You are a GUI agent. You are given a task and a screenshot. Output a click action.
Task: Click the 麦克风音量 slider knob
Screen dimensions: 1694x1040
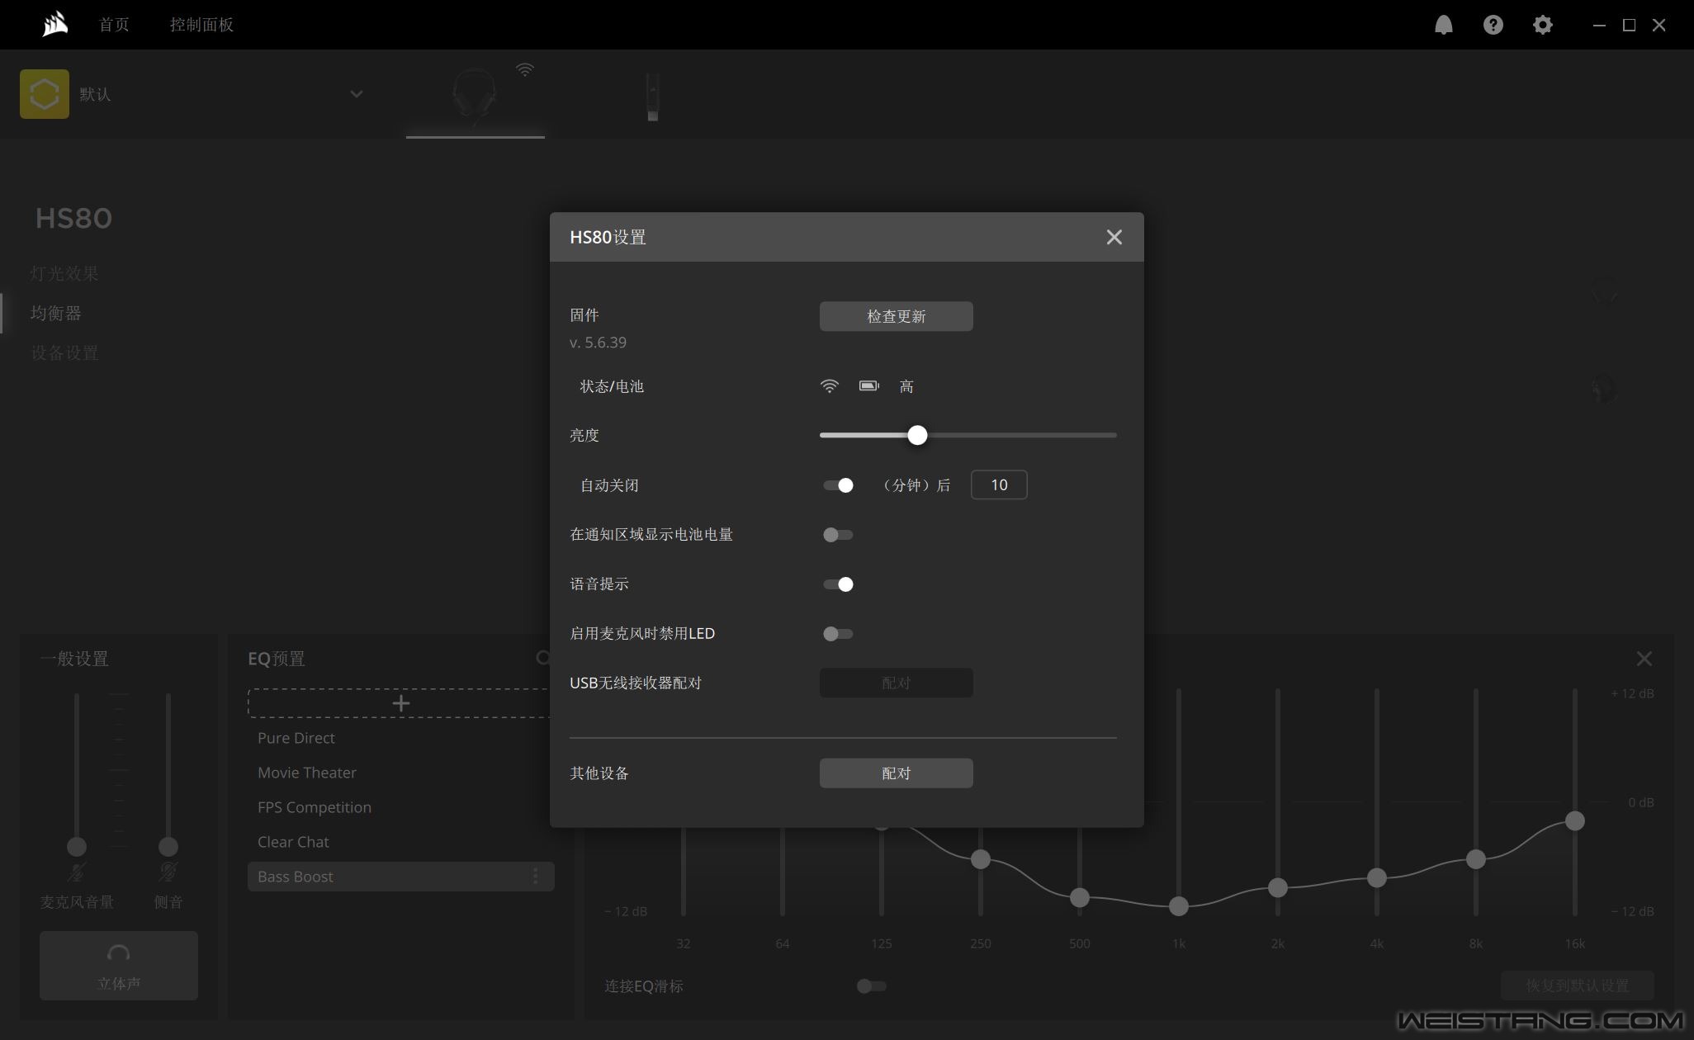pos(77,847)
